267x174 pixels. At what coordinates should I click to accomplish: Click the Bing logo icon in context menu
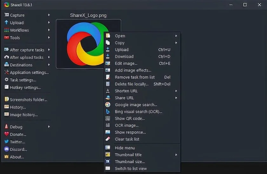click(x=108, y=112)
